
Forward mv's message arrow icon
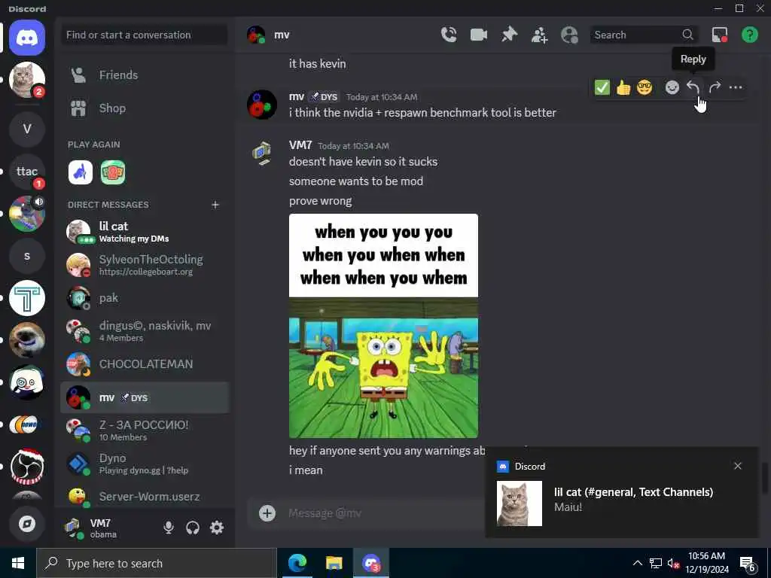(715, 87)
